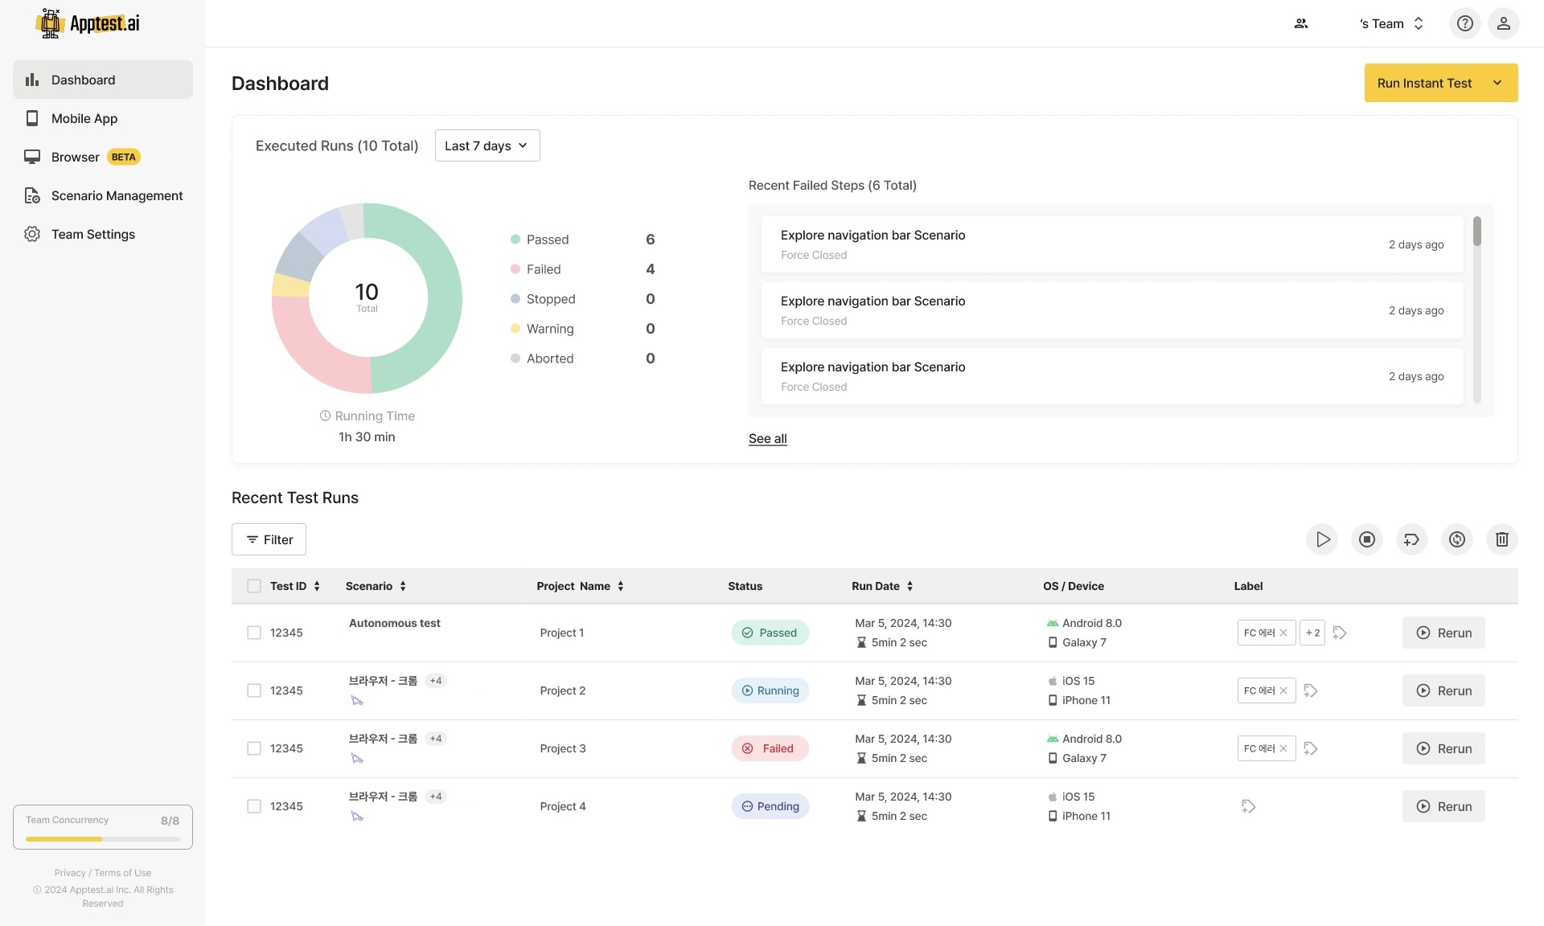The image size is (1544, 926).
Task: Open the 's Team switcher
Action: point(1391,23)
